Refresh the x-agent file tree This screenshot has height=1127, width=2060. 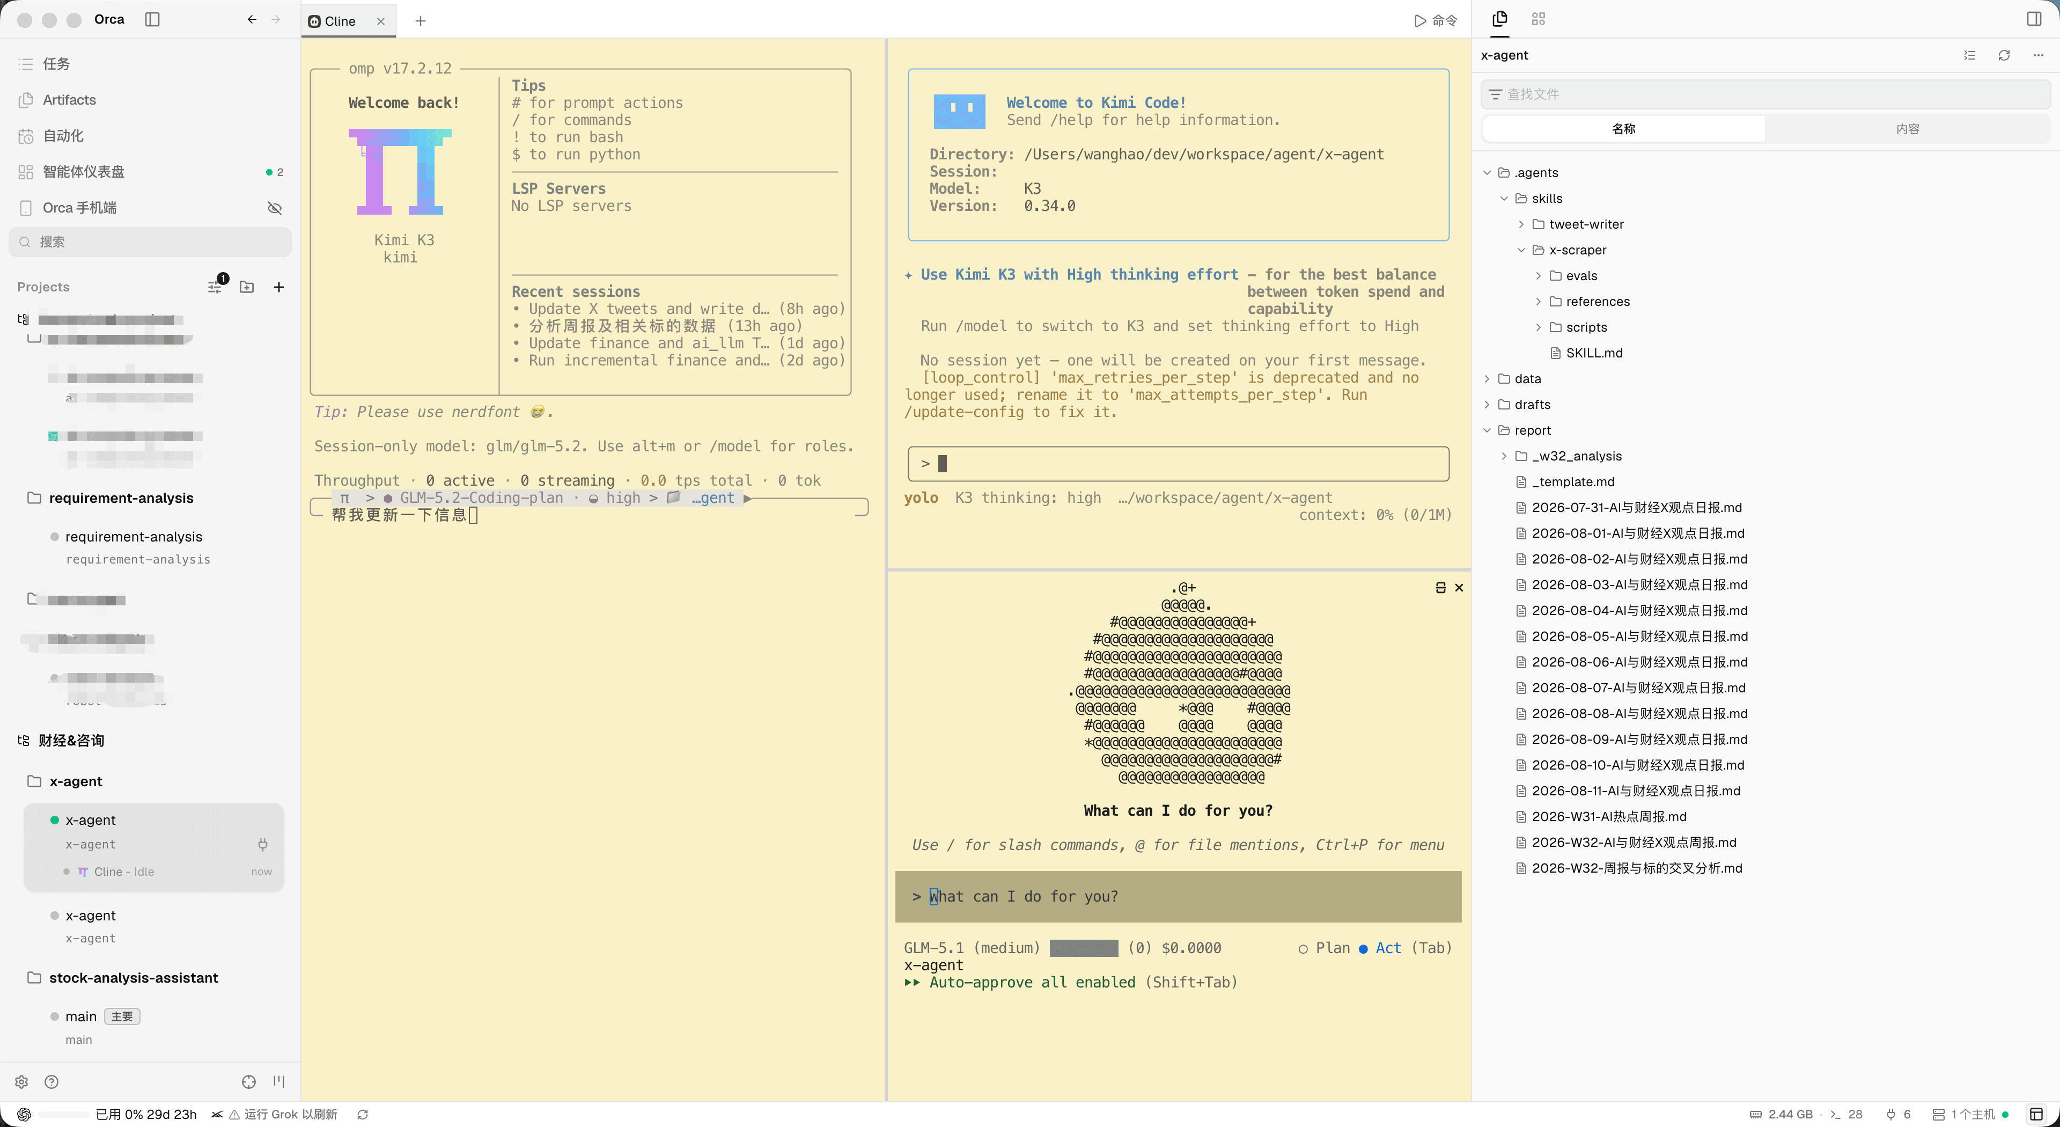2004,55
